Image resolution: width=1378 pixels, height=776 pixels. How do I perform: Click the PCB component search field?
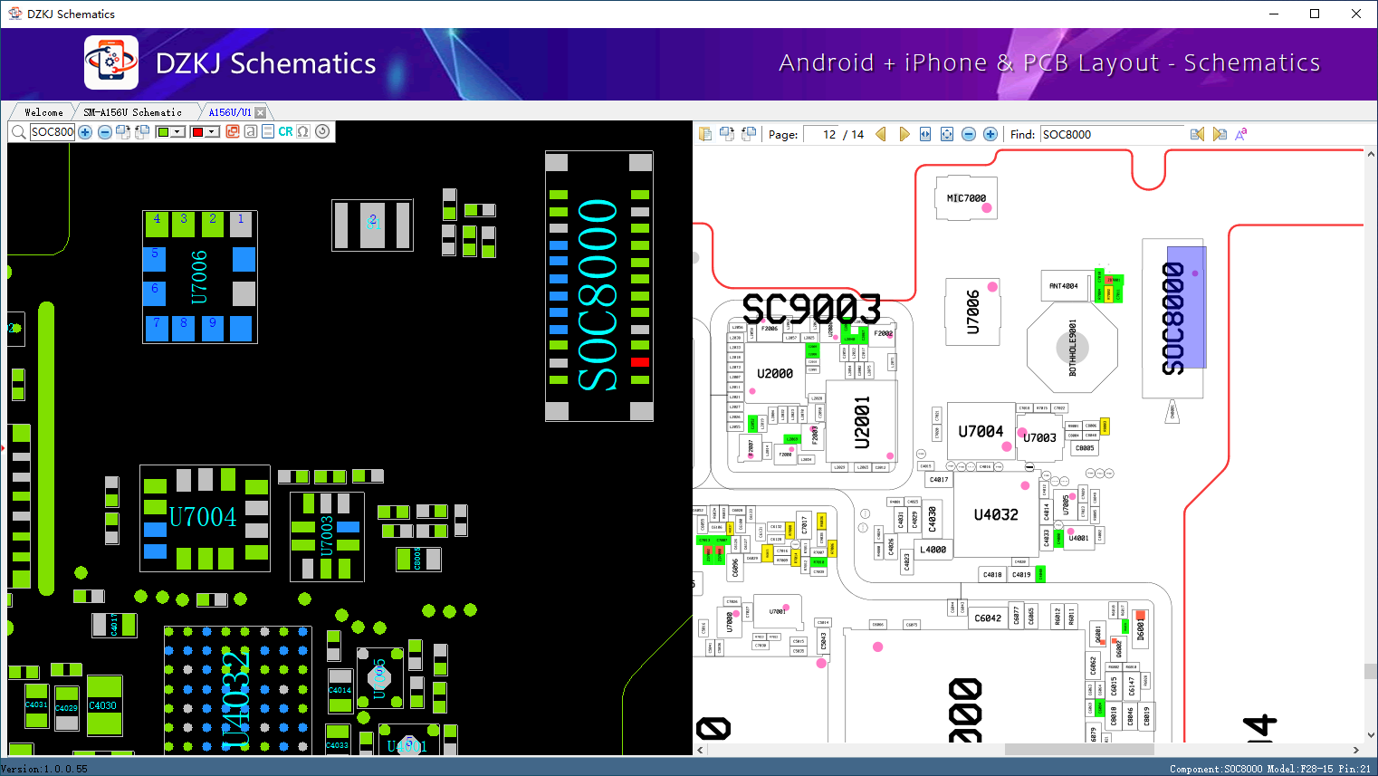pyautogui.click(x=52, y=132)
